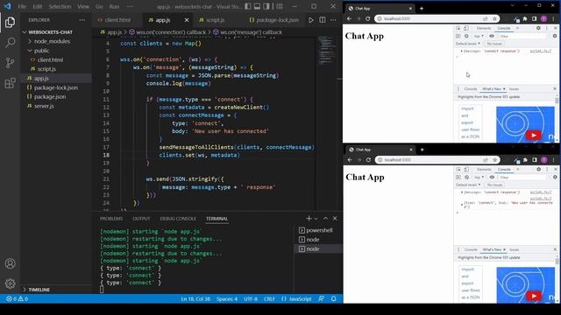Create a new terminal with the plus icon
This screenshot has height=315, width=561.
[x=309, y=218]
